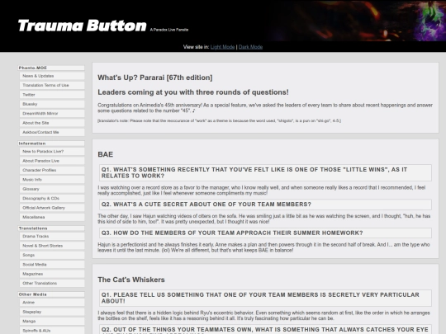Open Songs translations page
Viewport: 446px width, 334px height.
pyautogui.click(x=52, y=255)
